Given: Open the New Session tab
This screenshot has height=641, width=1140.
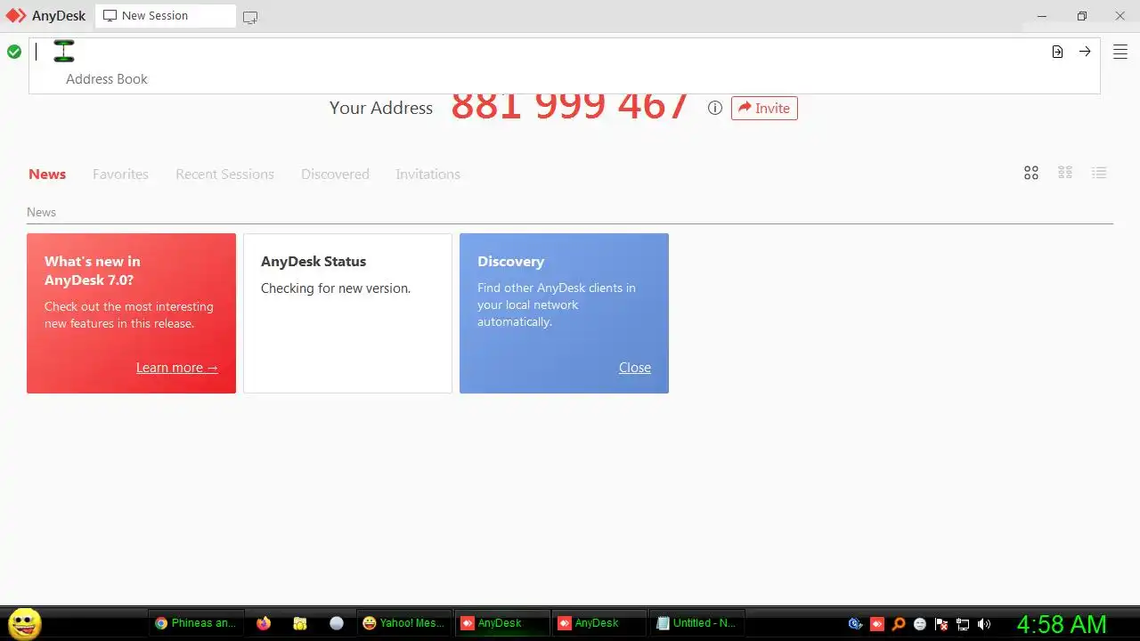Looking at the screenshot, I should [166, 16].
